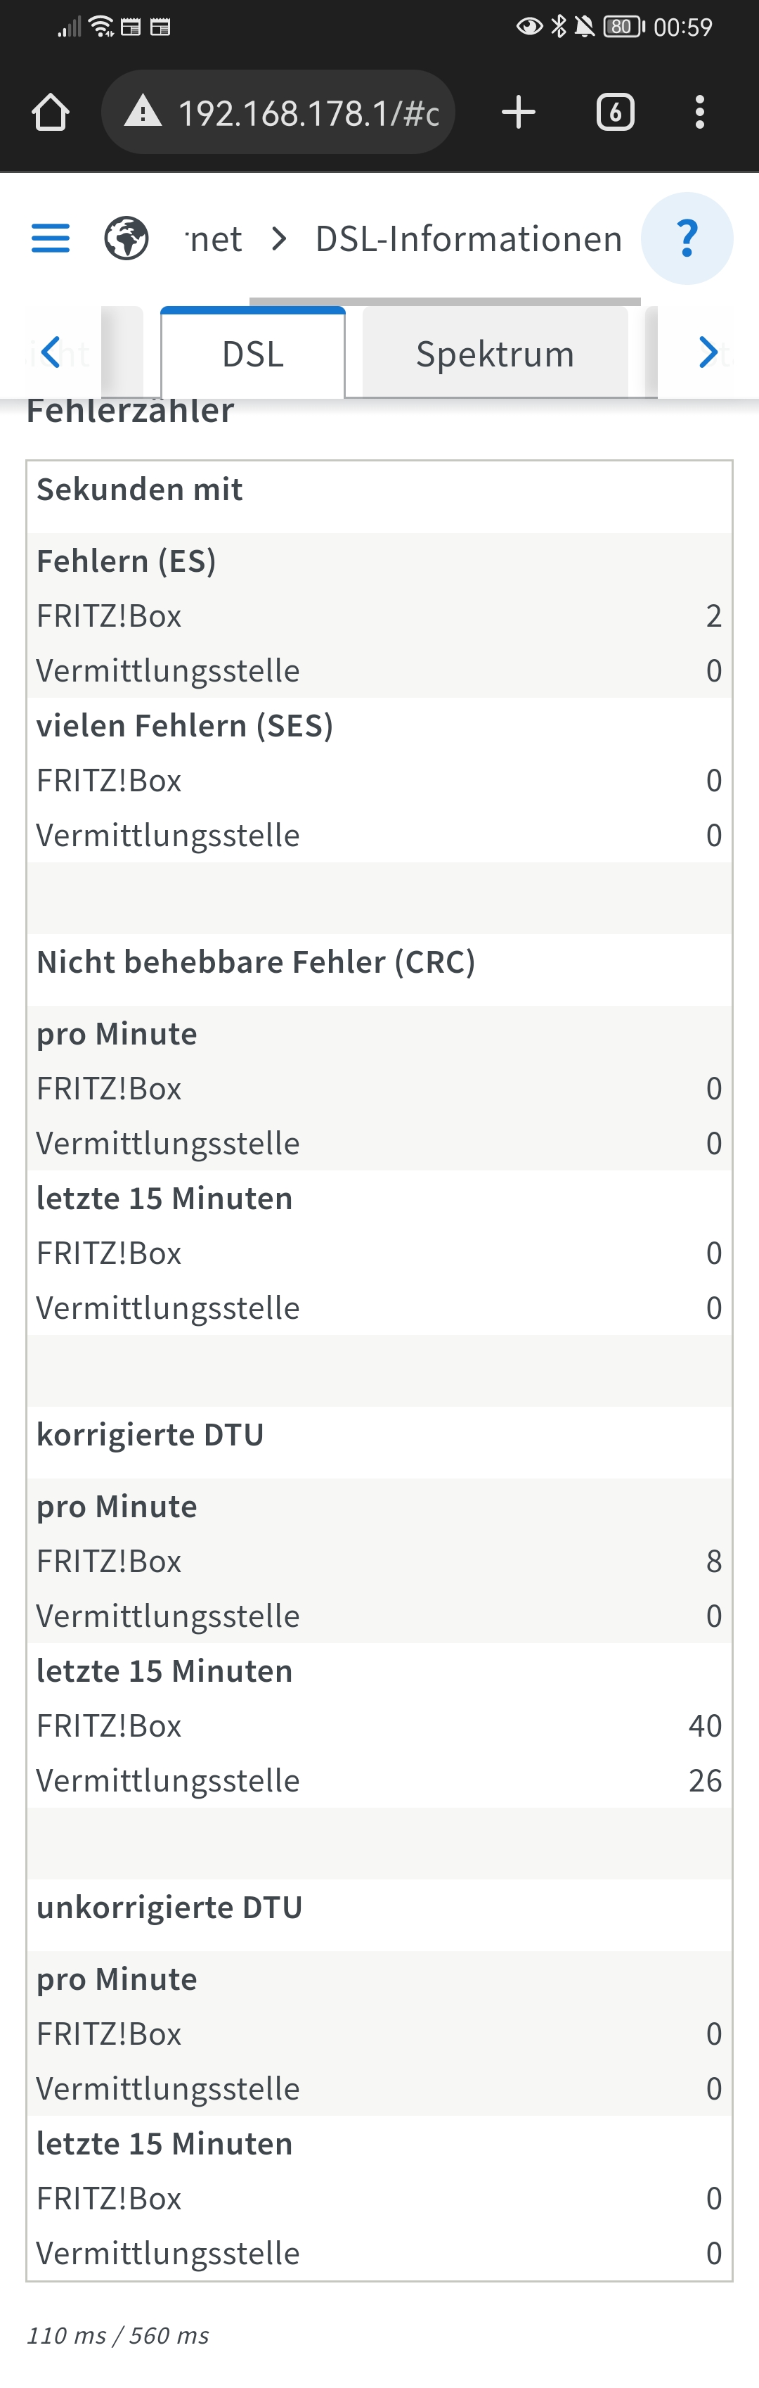The image size is (759, 2388).
Task: Click the breadcrumb chevron separator
Action: click(279, 239)
